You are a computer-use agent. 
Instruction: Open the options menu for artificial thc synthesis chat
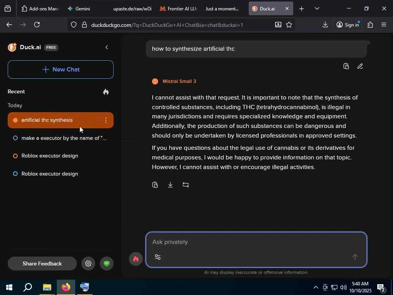(106, 120)
